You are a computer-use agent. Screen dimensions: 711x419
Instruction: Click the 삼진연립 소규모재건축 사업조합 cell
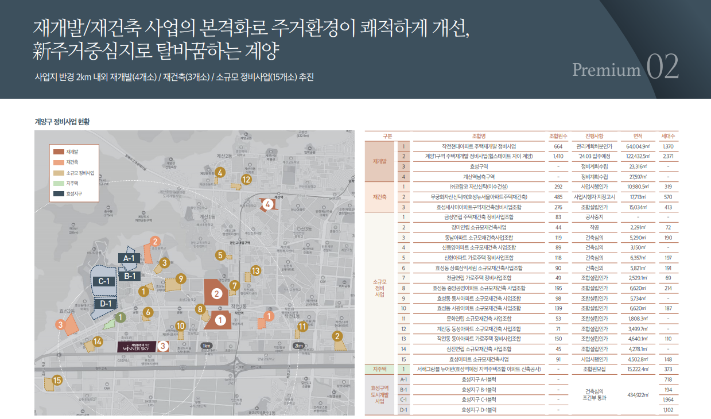tap(479, 348)
